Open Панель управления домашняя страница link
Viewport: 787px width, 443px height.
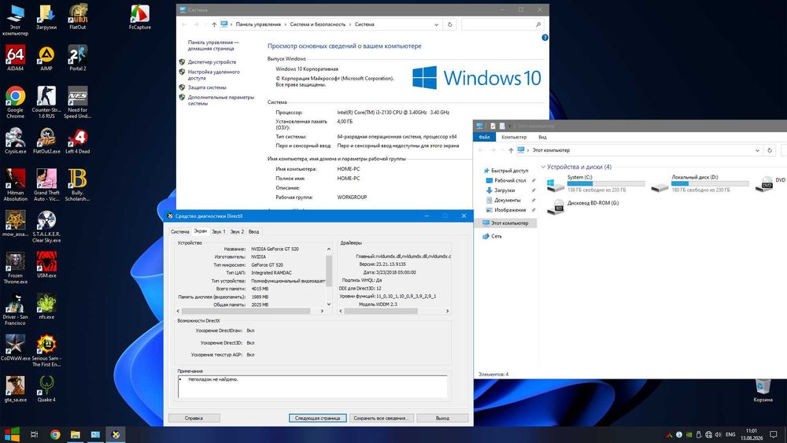point(213,46)
